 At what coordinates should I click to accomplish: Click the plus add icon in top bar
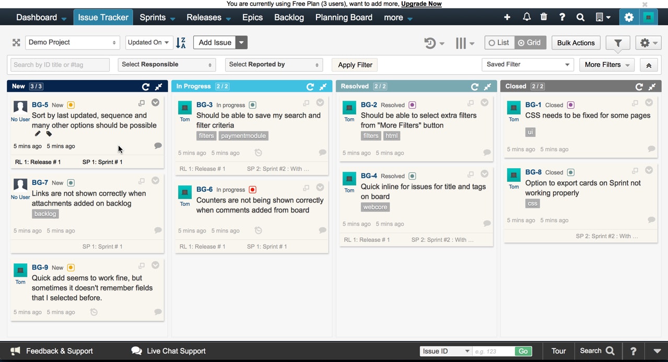(x=507, y=17)
